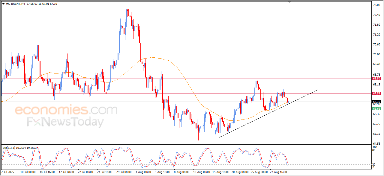Click the OHLC values 67.06 67.16 67.01 67.10
This screenshot has width=384, height=176.
click(x=42, y=4)
